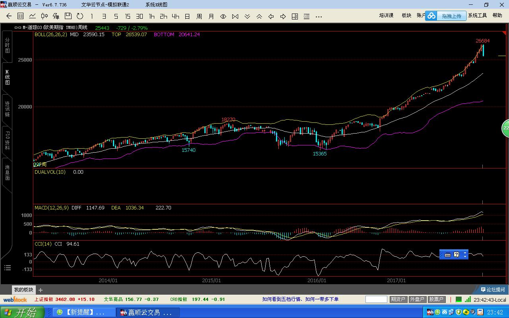Switch period to 1h chart
This screenshot has width=509, height=318.
click(152, 16)
